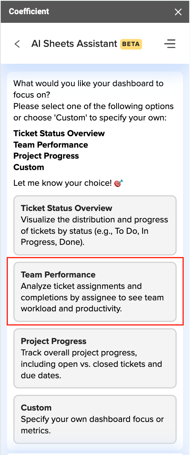This screenshot has width=190, height=455.
Task: Click bold 'Project Progress' in the message list
Action: pyautogui.click(x=46, y=156)
